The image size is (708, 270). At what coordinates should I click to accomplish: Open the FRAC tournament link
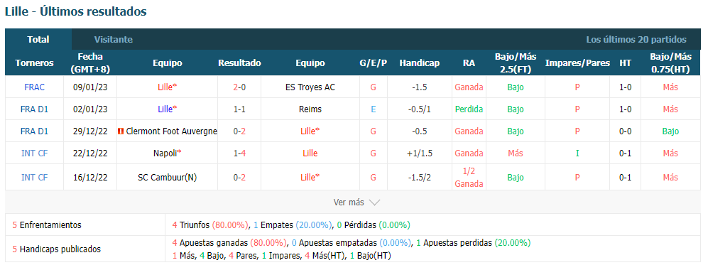(34, 87)
